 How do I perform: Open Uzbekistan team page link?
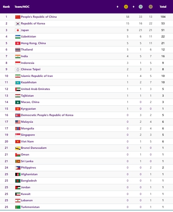[28, 36]
